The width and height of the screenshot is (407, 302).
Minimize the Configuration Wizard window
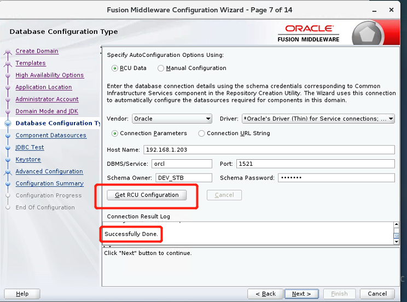[x=374, y=10]
